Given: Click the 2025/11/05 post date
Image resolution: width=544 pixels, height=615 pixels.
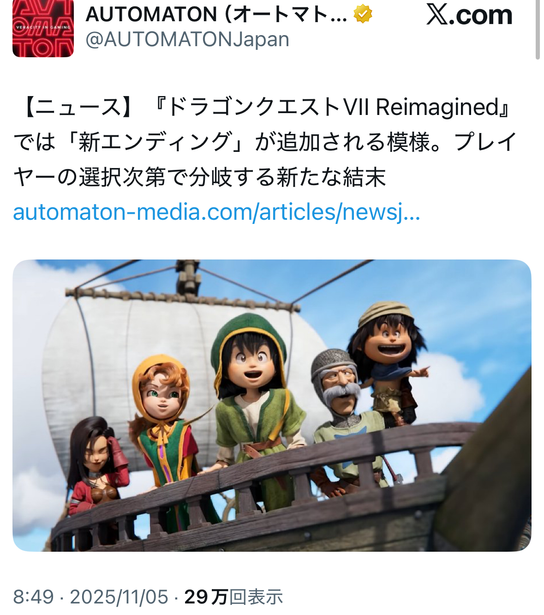Looking at the screenshot, I should 119,597.
